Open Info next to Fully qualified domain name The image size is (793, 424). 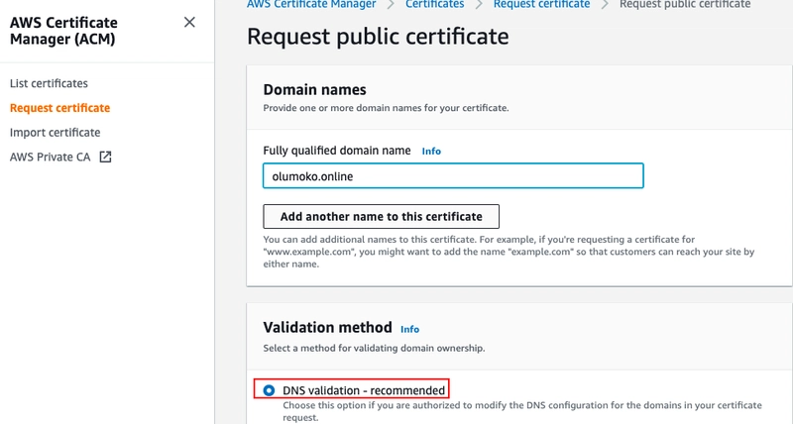click(431, 151)
